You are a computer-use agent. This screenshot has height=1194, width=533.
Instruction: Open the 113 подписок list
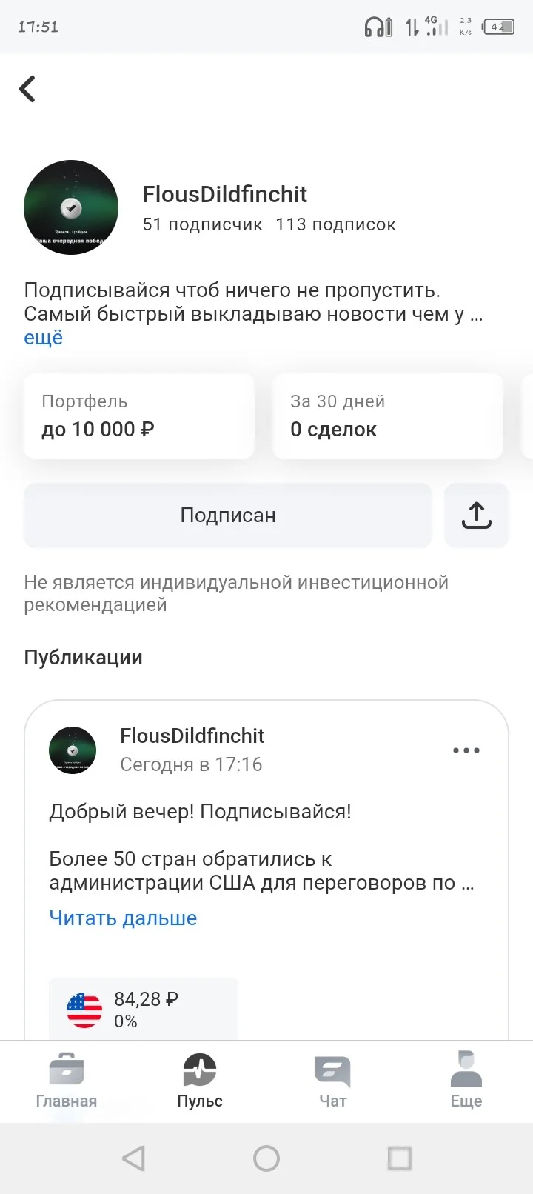[x=335, y=224]
